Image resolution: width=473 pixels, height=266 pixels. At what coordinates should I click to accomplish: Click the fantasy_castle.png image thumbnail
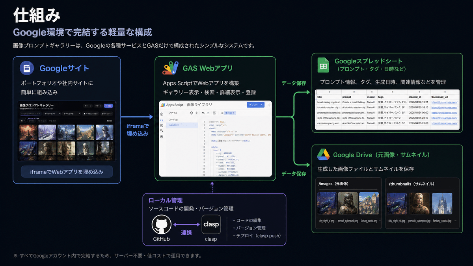tap(369, 203)
